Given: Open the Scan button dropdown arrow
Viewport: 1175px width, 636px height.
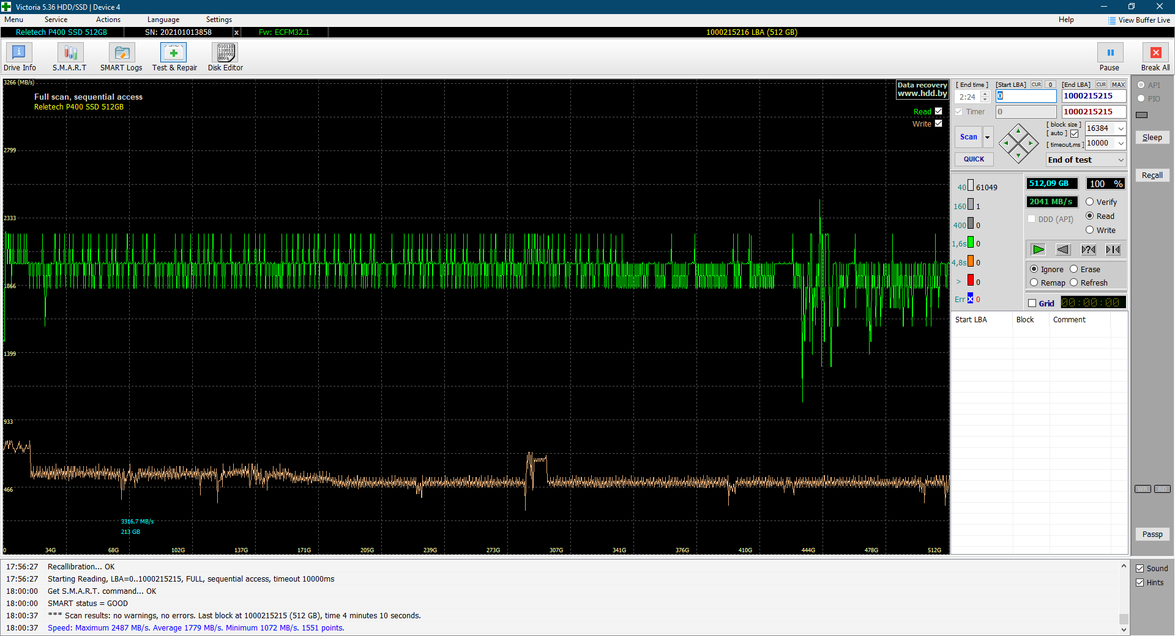Looking at the screenshot, I should click(x=988, y=137).
